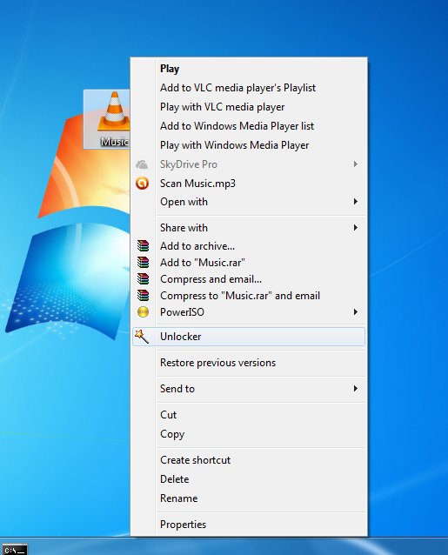Screen dimensions: 448x555
Task: Select Delete from the context menu
Action: coord(175,479)
